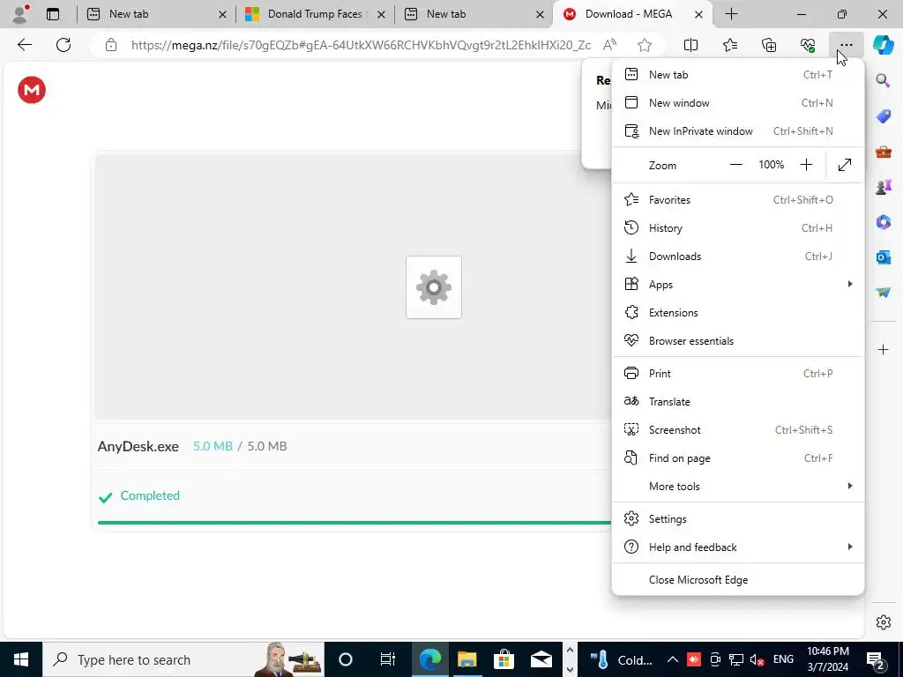Viewport: 903px width, 677px height.
Task: Refresh the MEGA page
Action: point(63,45)
